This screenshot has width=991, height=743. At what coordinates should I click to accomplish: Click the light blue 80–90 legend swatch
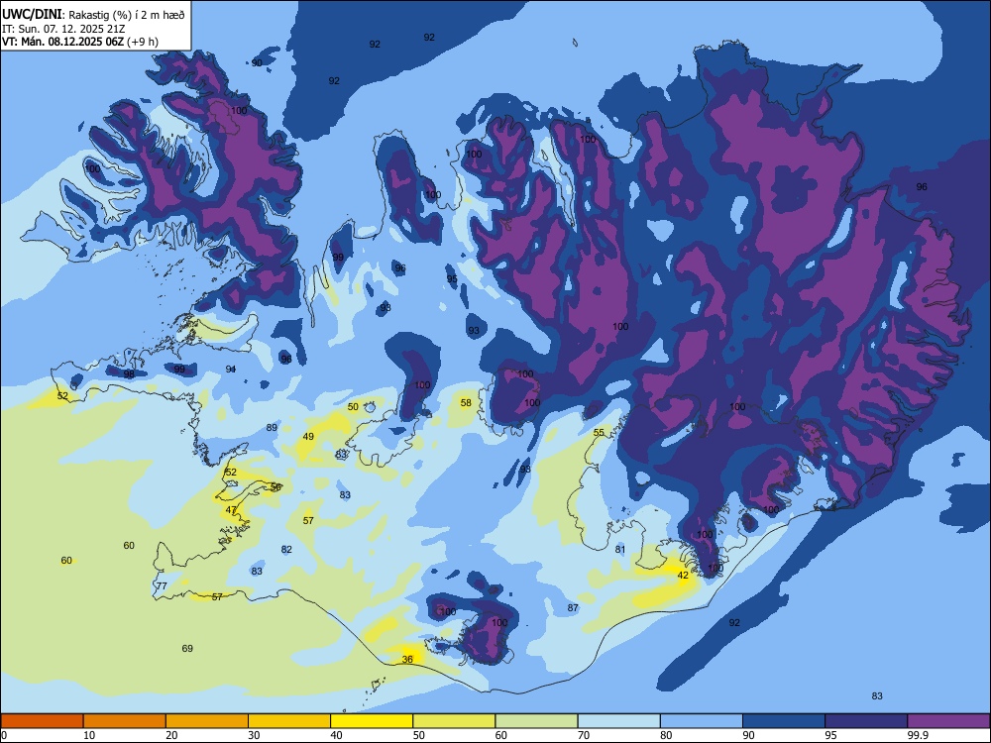pos(701,721)
